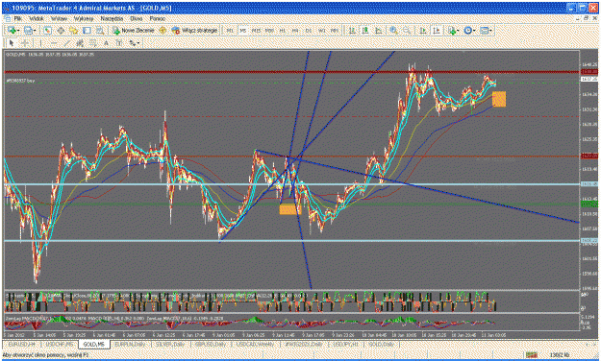Show the Market Watch window
The width and height of the screenshot is (601, 361).
47,30
